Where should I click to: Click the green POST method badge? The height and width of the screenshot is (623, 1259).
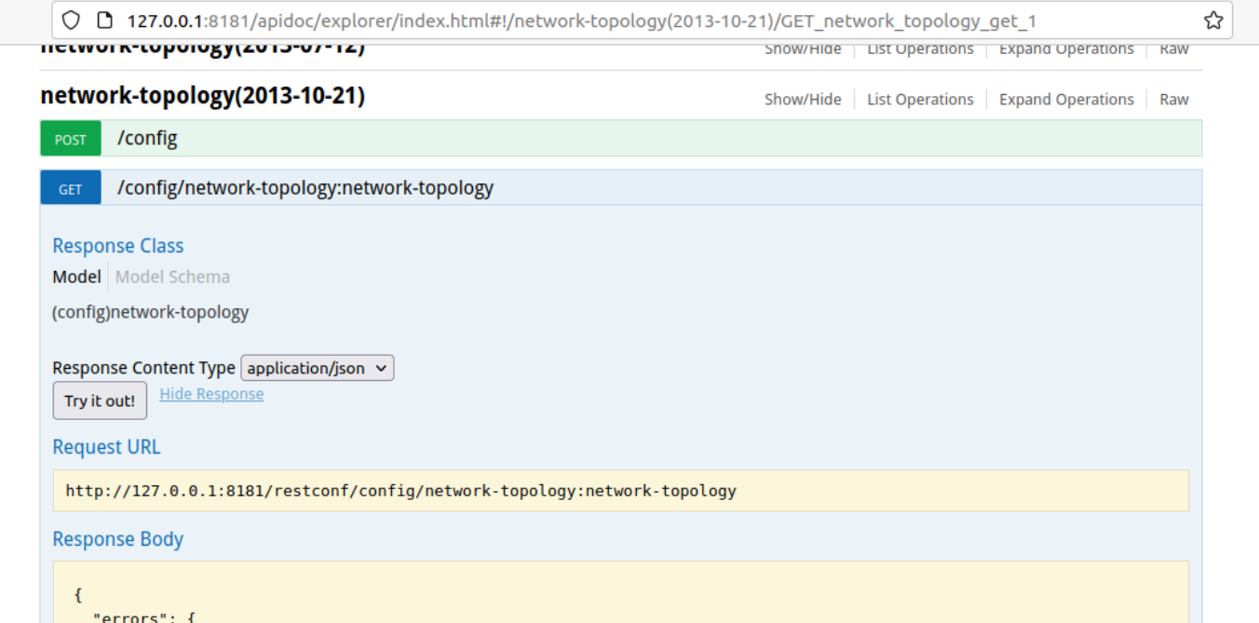click(71, 139)
